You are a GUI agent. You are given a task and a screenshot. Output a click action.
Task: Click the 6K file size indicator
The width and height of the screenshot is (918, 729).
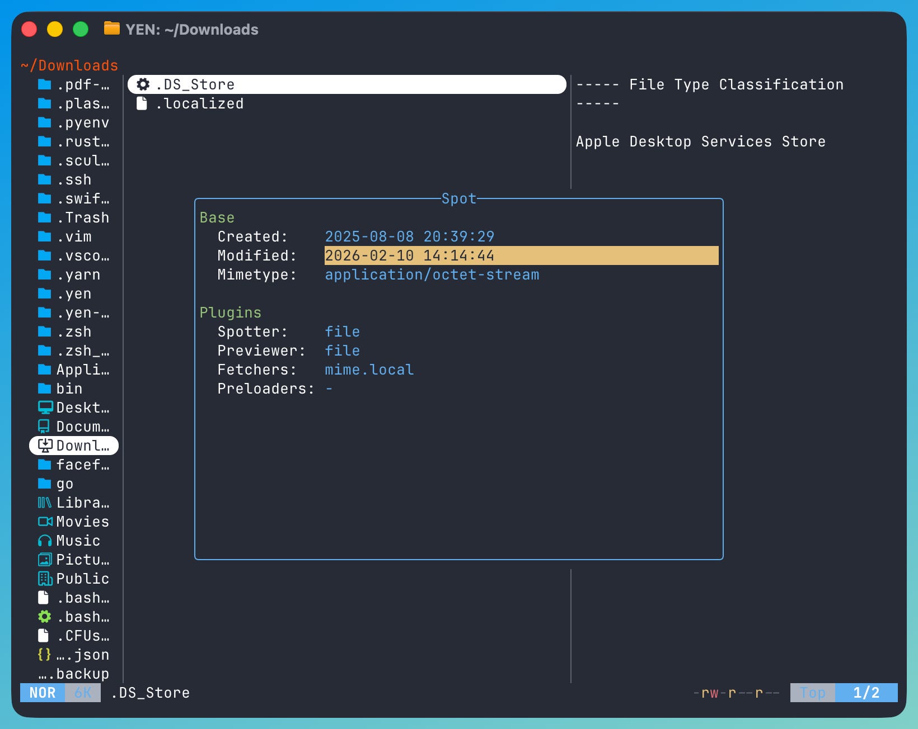(x=83, y=693)
